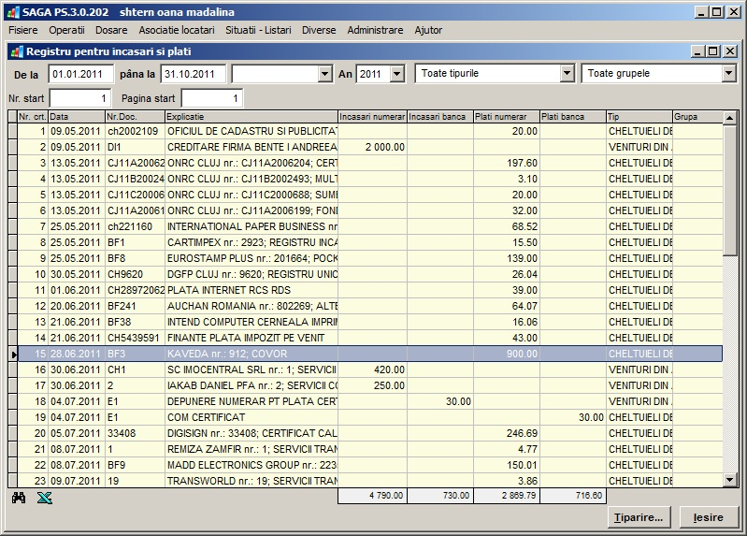Click the Plati numerar column header

[506, 117]
